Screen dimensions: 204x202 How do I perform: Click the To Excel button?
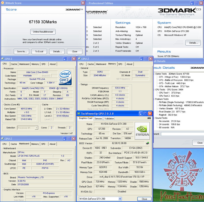coord(39,52)
